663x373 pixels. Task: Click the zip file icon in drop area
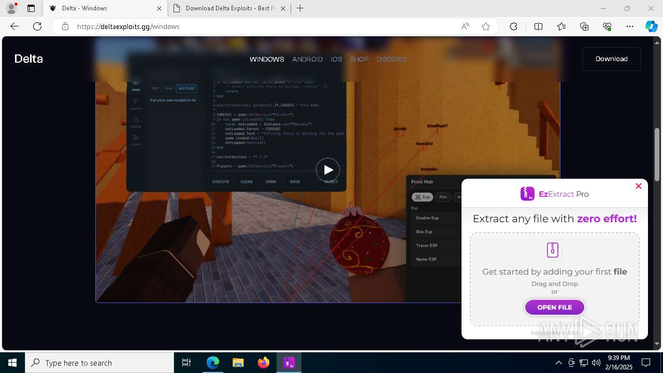click(x=553, y=250)
